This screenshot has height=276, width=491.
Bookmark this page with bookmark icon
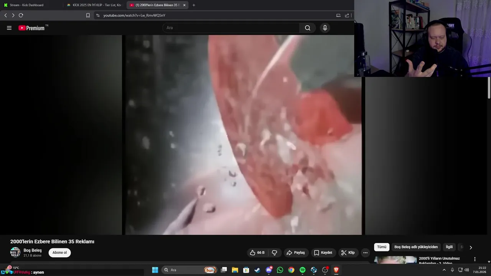88,15
